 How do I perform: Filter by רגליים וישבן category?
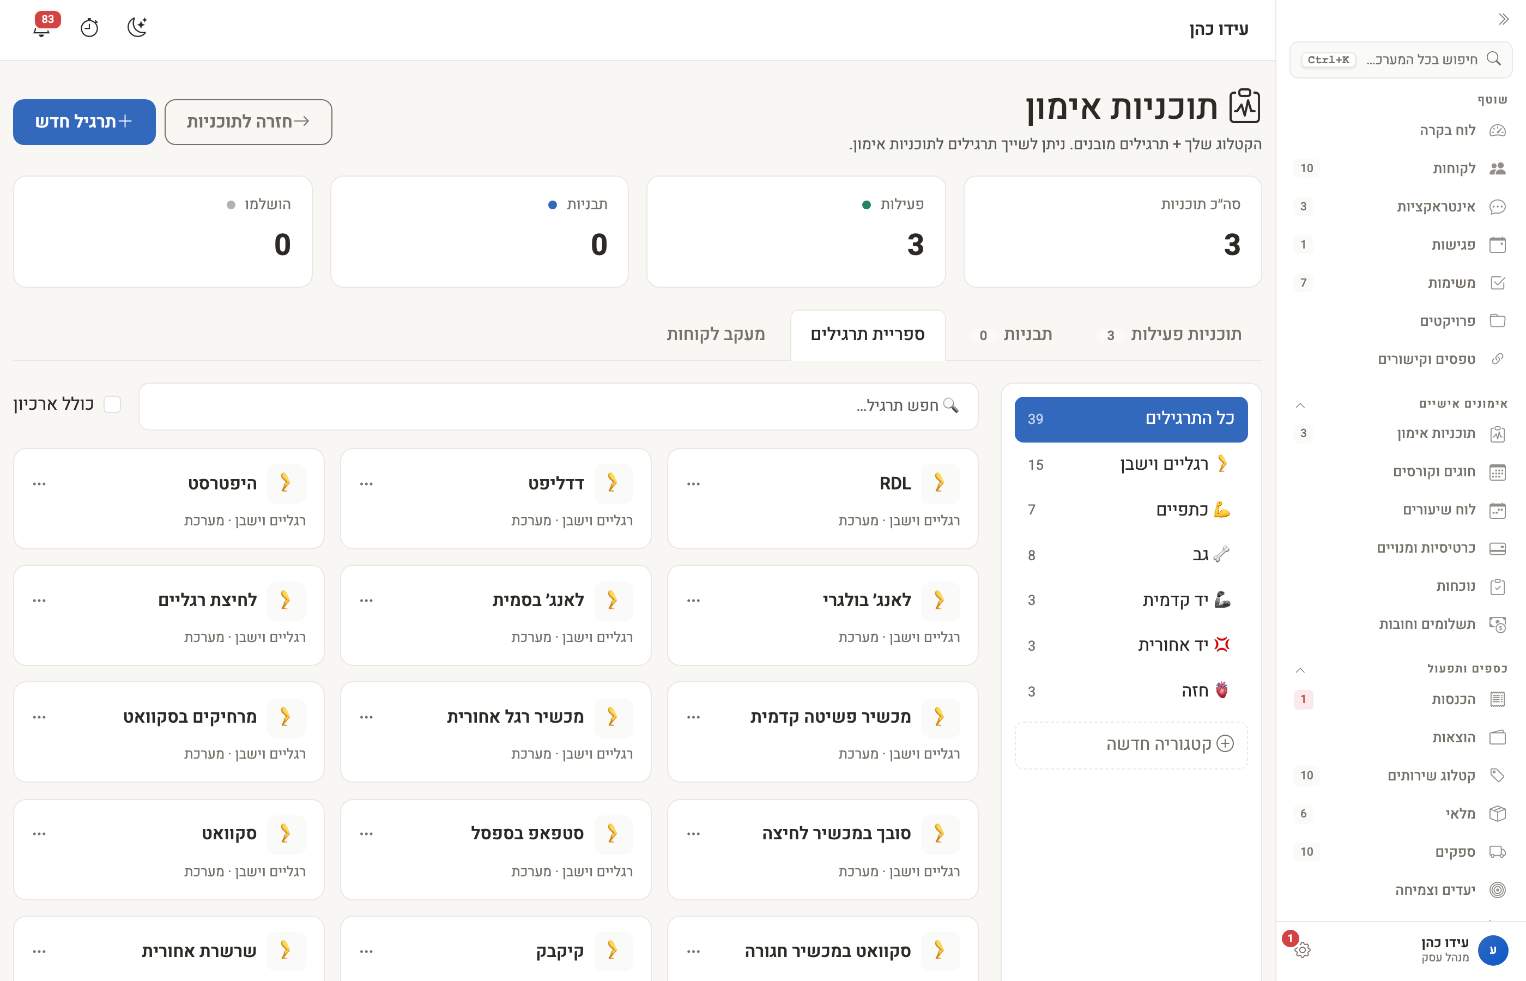coord(1130,464)
